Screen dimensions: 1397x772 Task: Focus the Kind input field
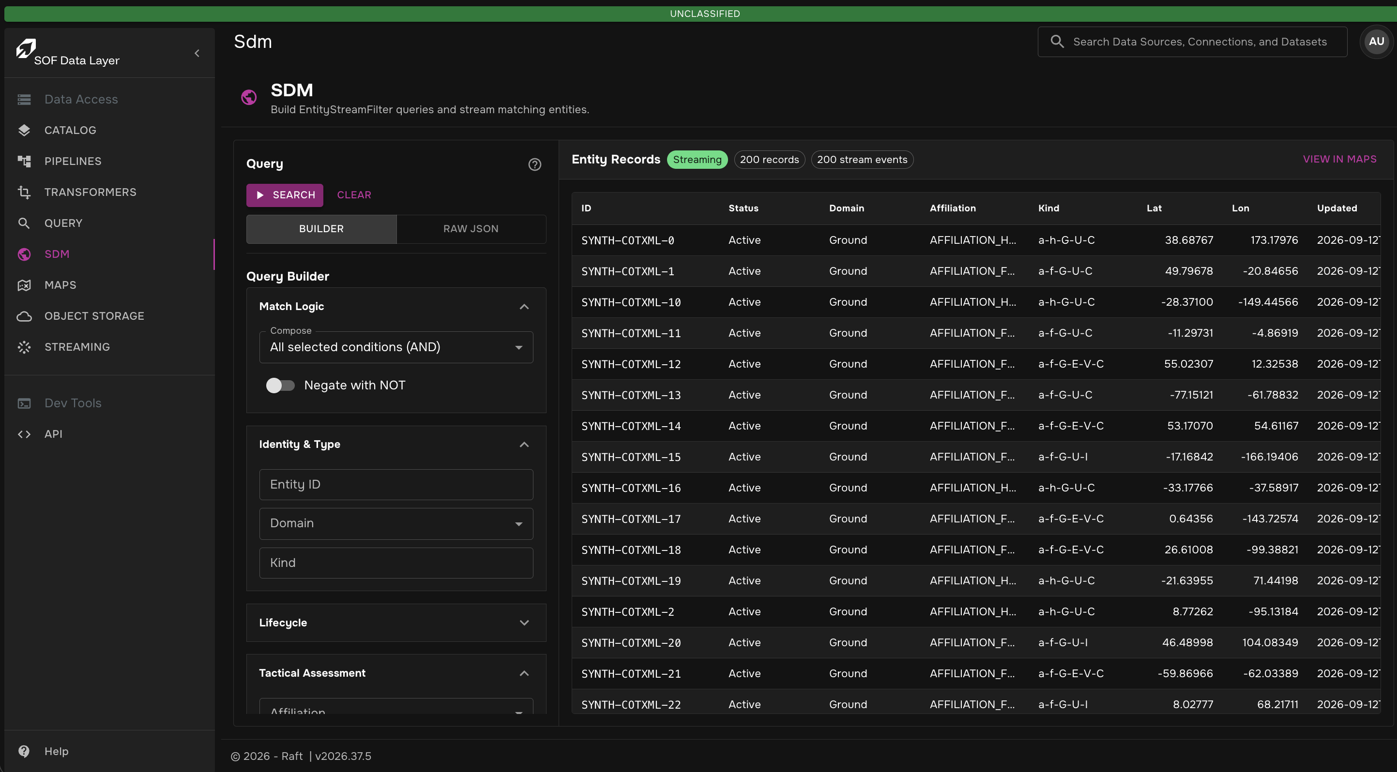(x=396, y=563)
